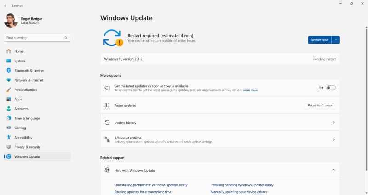Open Advanced options via its chevron
Screen dimensions: 368x195
click(x=334, y=139)
